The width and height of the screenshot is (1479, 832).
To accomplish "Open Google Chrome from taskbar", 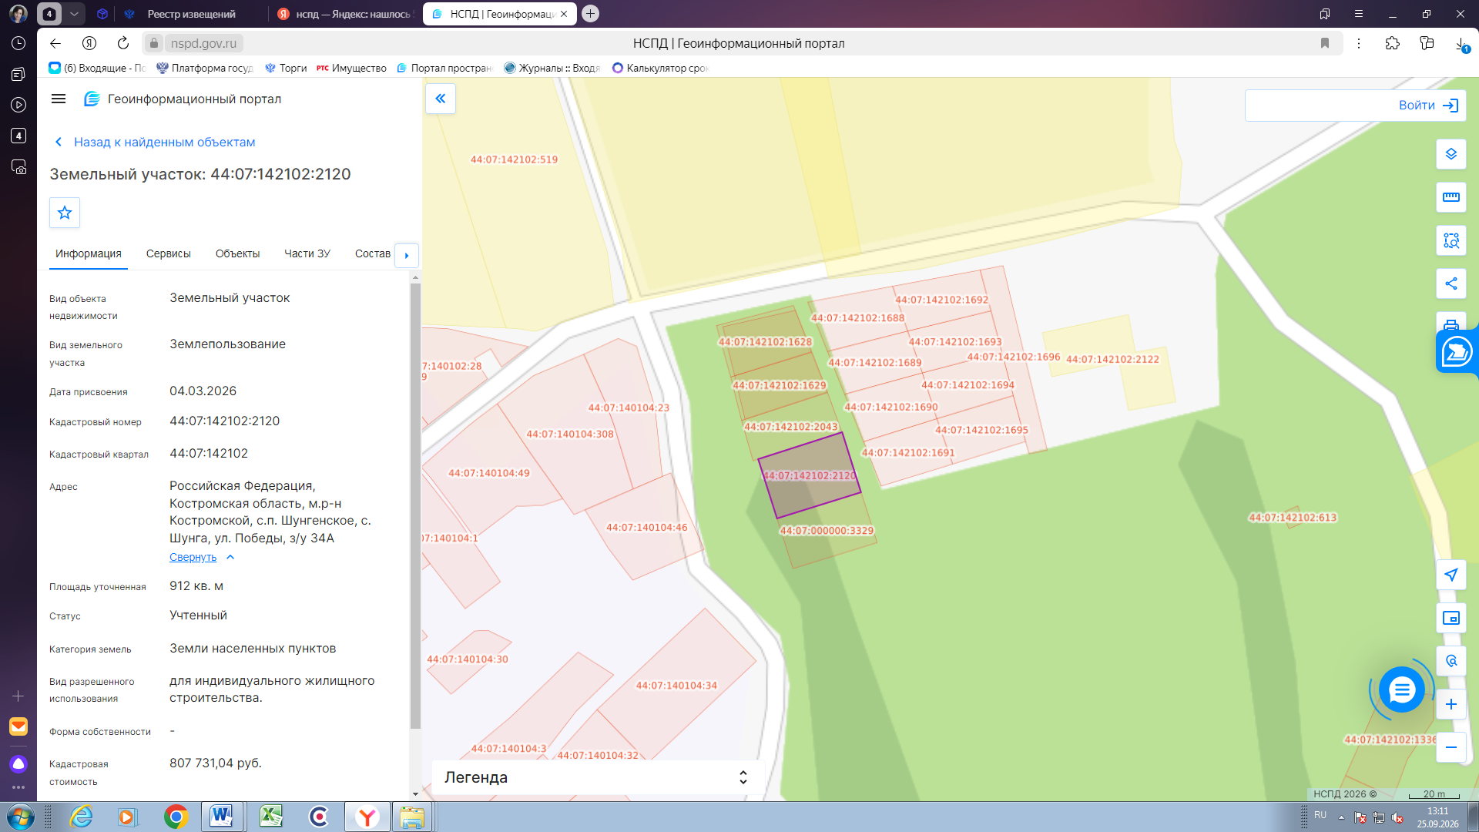I will click(x=176, y=817).
